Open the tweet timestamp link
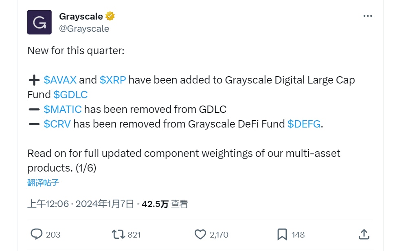Screen dimensions: 402x251 [81, 203]
